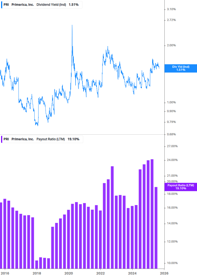Click the 16.00% payout axis label
Screen dimensions: 197x277
click(x=172, y=208)
